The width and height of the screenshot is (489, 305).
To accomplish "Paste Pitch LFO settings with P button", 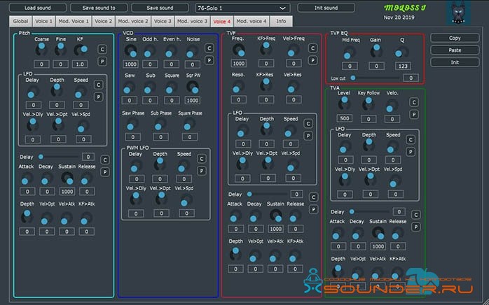I will 99,97.
